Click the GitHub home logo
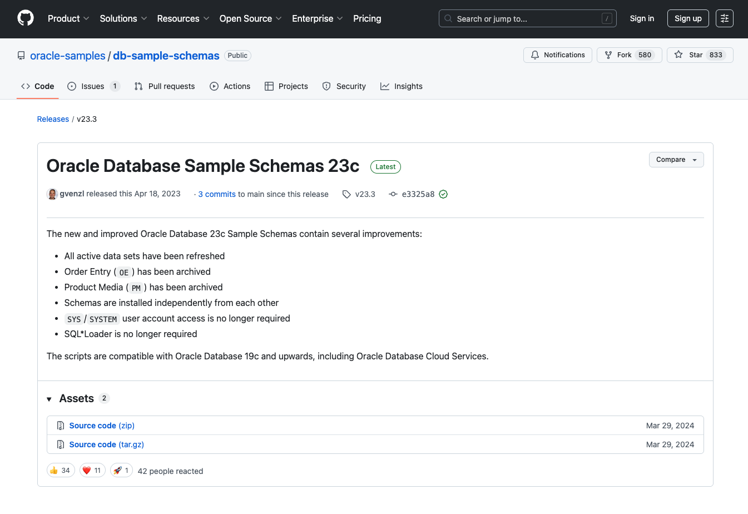748x514 pixels. 26,18
